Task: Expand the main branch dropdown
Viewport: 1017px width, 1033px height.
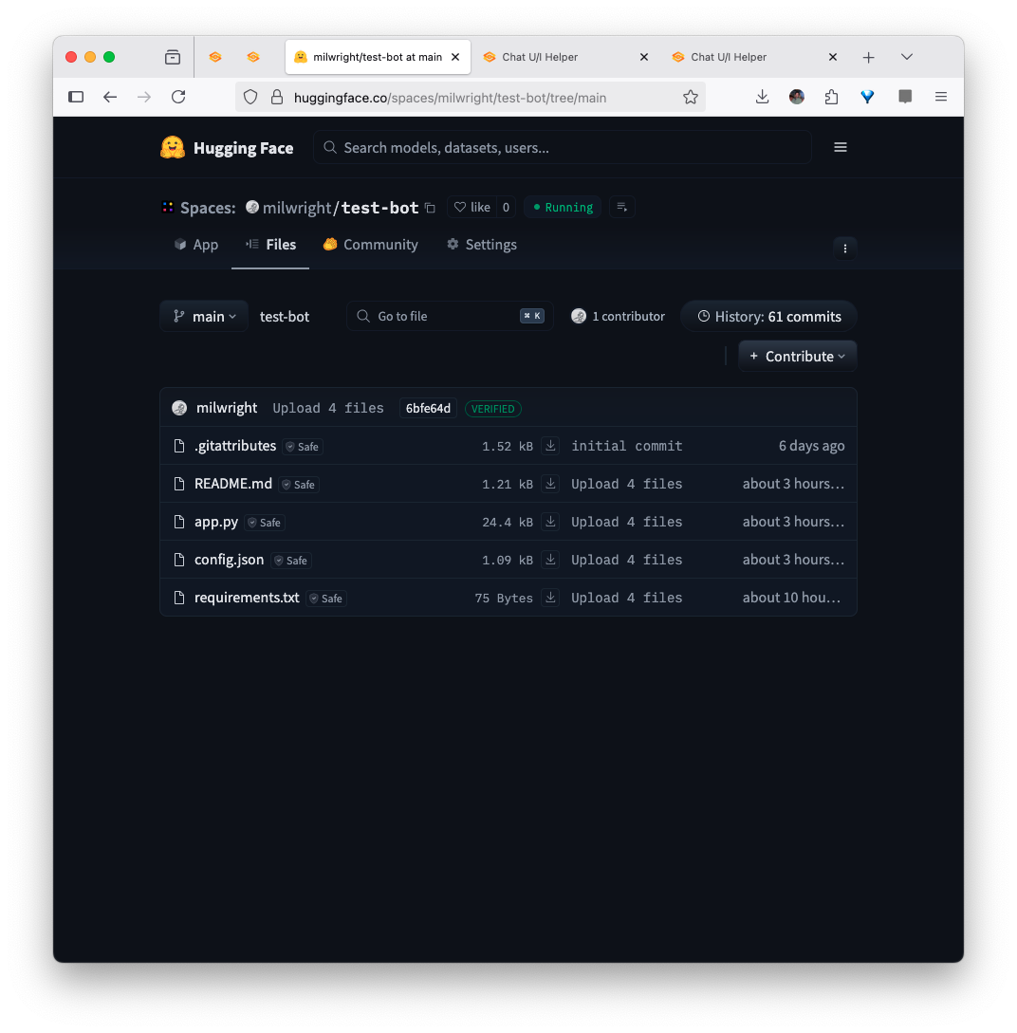Action: tap(204, 317)
